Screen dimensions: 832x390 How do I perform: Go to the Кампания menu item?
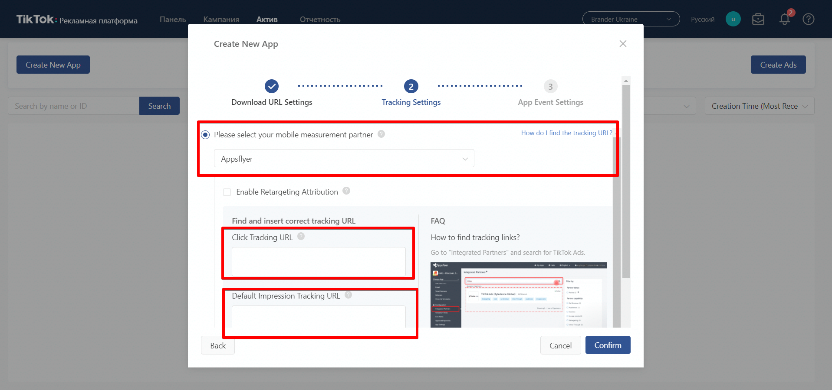221,19
